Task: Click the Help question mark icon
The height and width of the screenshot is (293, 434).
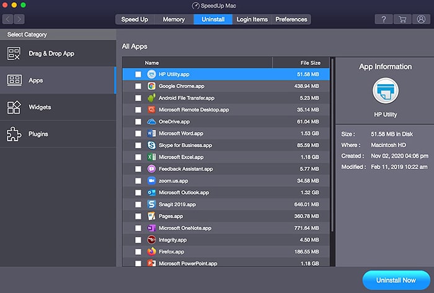Action: [x=384, y=19]
